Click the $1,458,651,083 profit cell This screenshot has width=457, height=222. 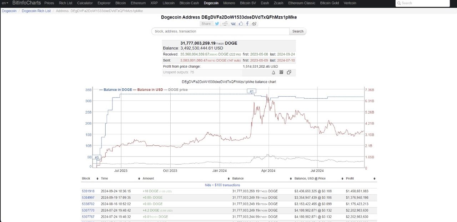tap(357, 191)
